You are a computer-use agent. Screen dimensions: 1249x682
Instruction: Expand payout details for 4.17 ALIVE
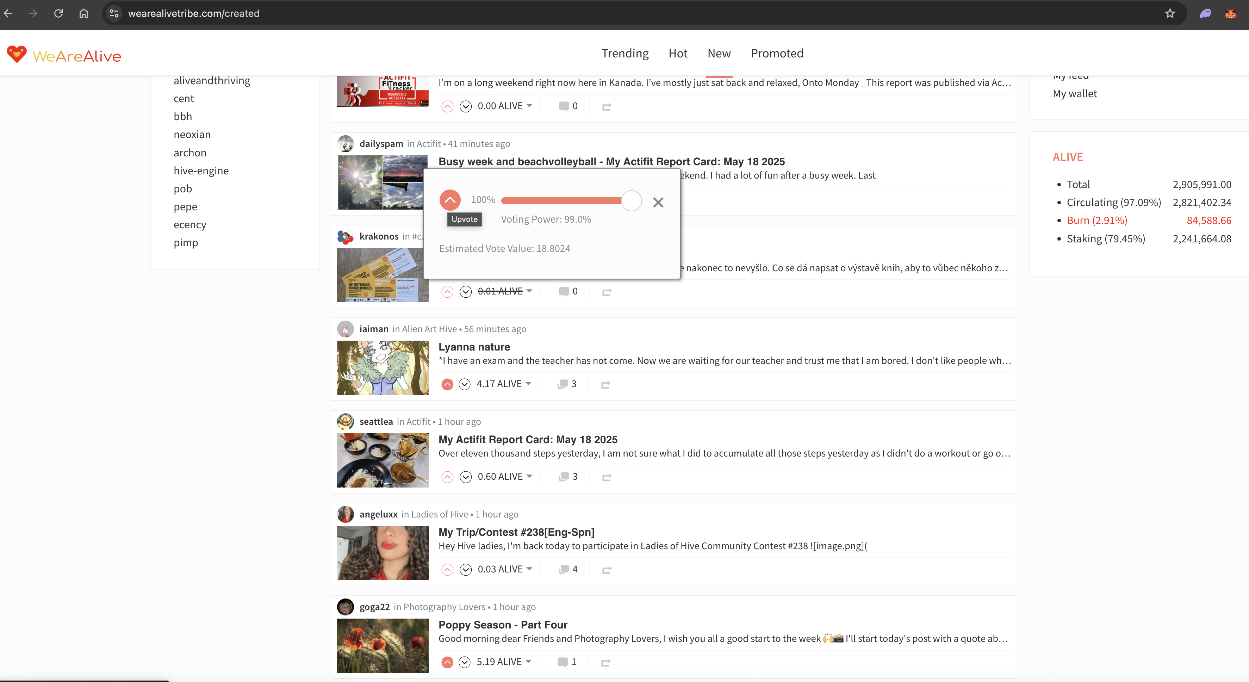tap(528, 384)
